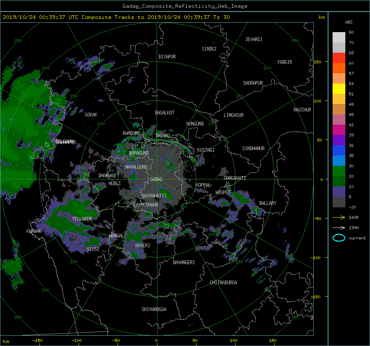
Task: Click the KUSTAGI city label
Action: (x=206, y=150)
